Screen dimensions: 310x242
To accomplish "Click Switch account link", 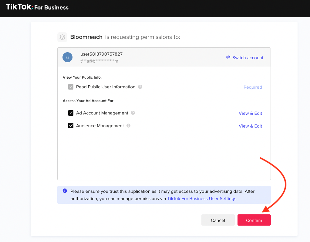I will coord(248,58).
